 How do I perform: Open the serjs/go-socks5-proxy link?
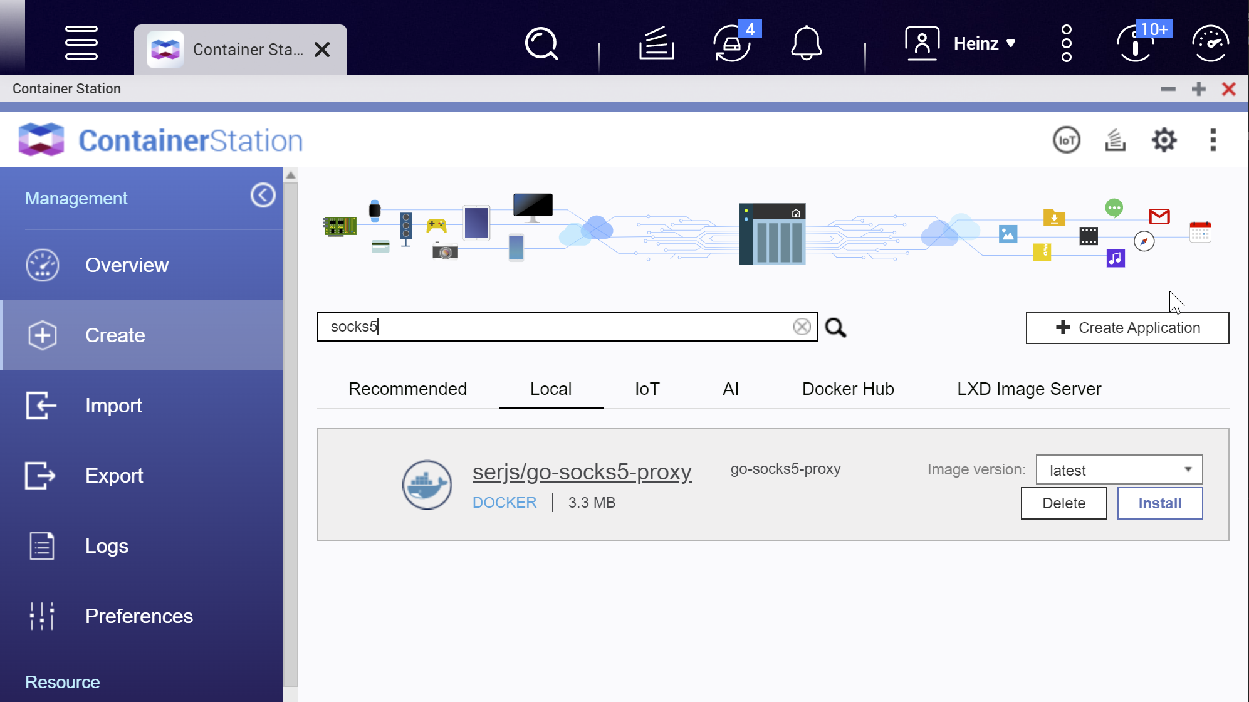pyautogui.click(x=582, y=471)
